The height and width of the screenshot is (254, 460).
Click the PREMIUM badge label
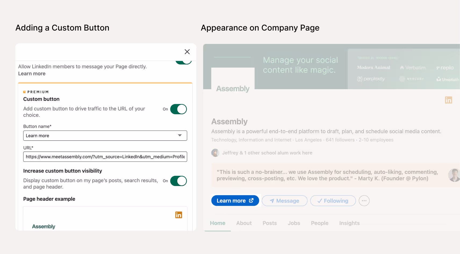click(36, 92)
